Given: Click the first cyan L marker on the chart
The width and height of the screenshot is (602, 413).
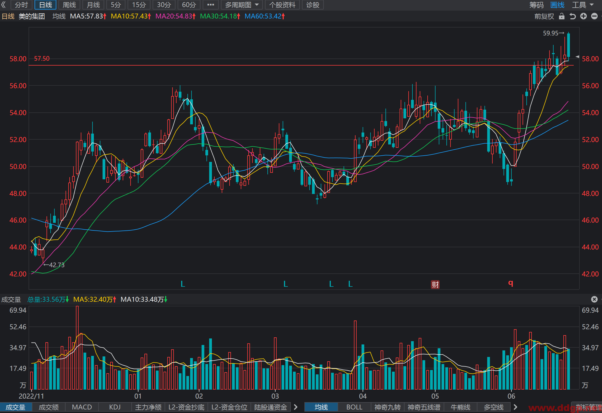Looking at the screenshot, I should (183, 284).
